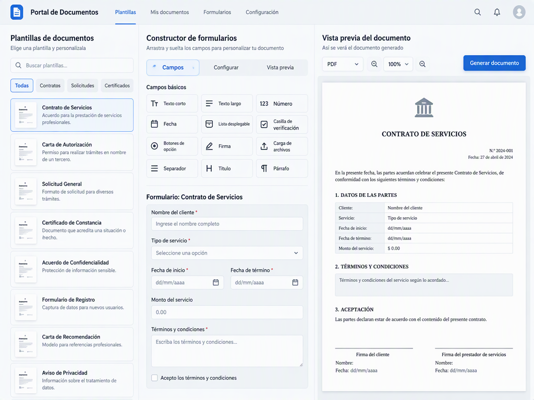Open the PDF format dropdown
Image resolution: width=534 pixels, height=400 pixels.
pyautogui.click(x=343, y=64)
